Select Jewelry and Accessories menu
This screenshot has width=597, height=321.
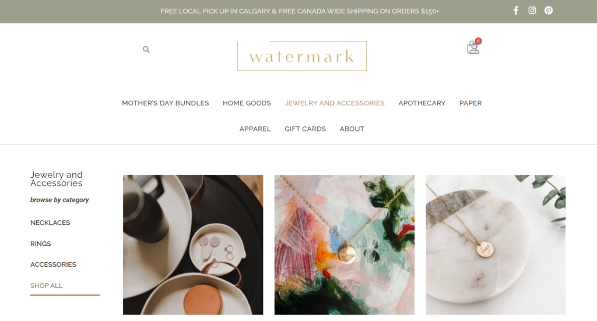[335, 103]
